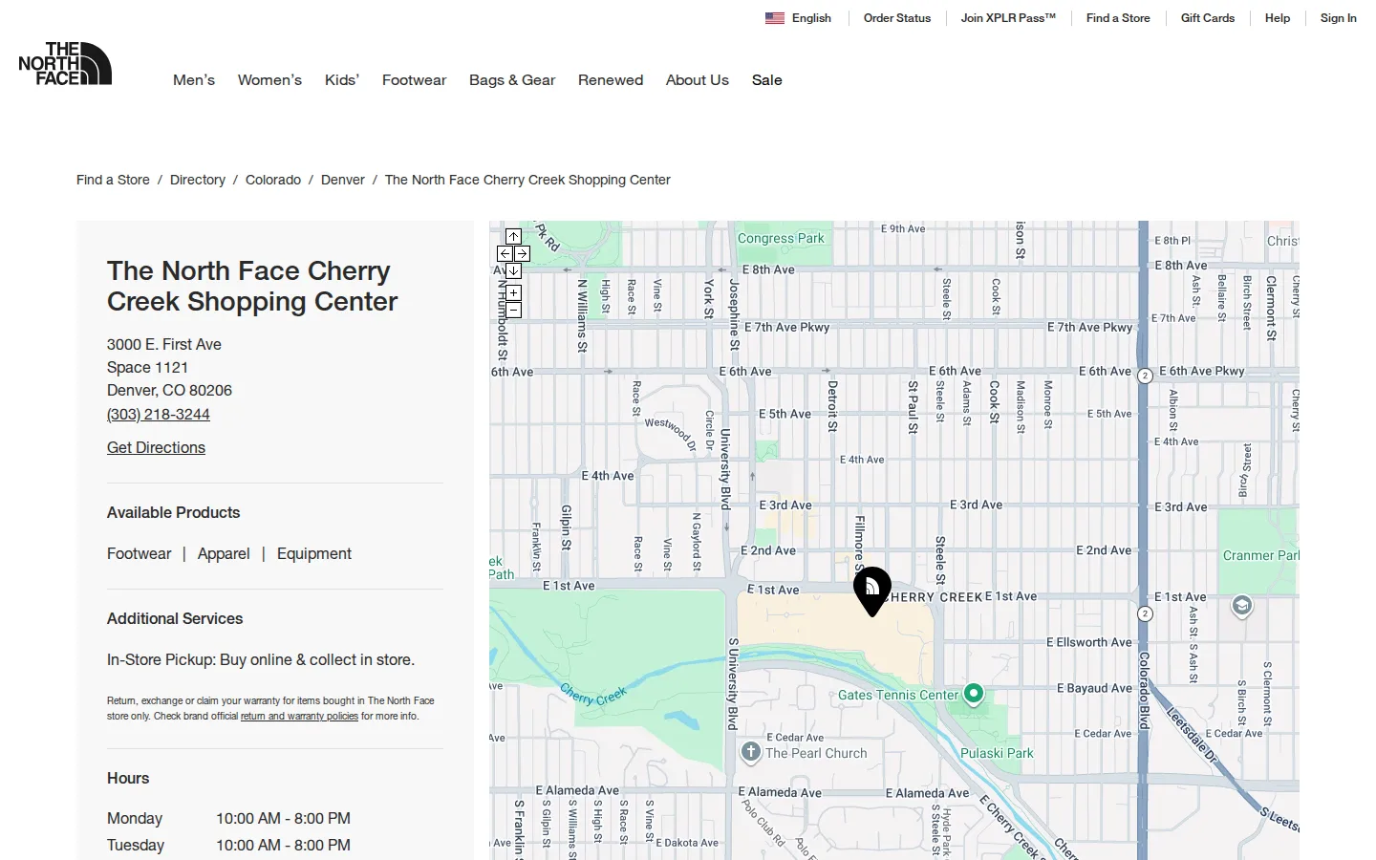Open the Kids' menu
Screen dimensions: 1376x860
click(342, 80)
